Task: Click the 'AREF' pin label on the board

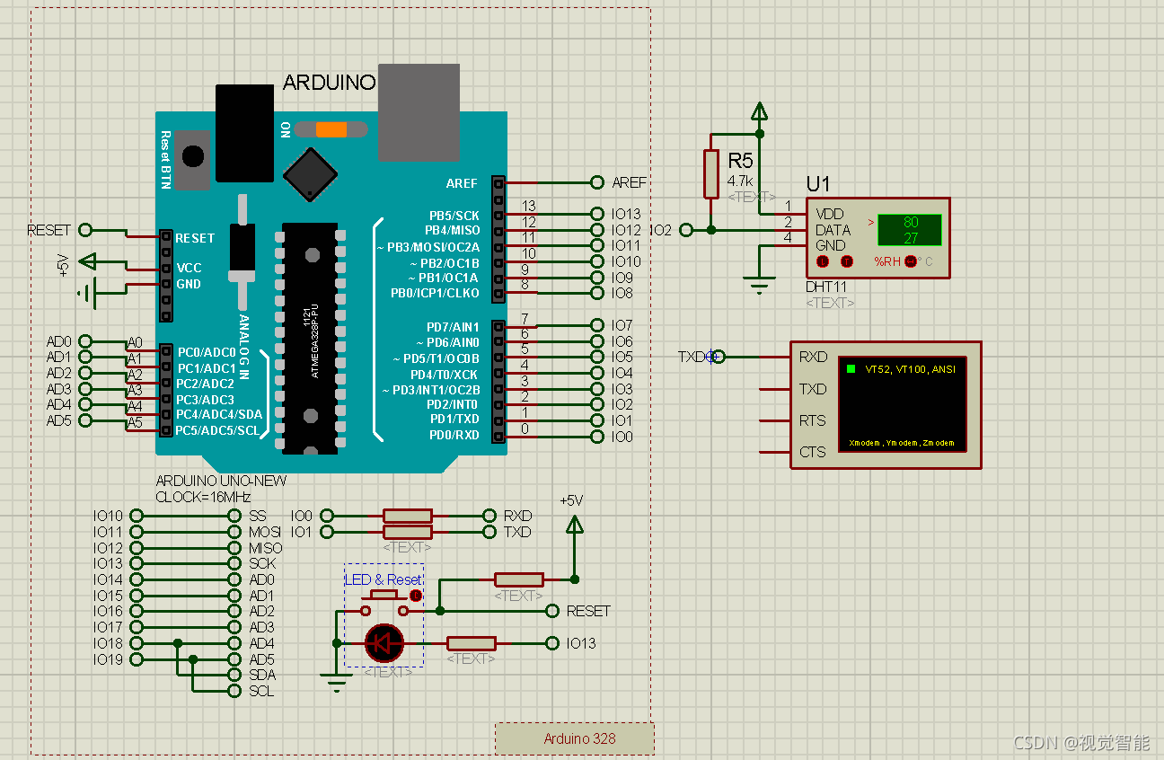Action: 462,183
